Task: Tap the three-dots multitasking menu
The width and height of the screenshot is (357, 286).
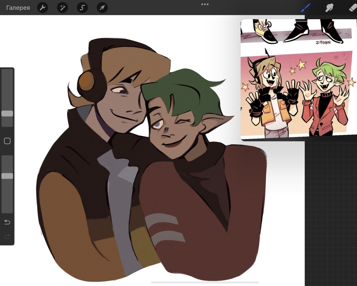Action: 205,4
